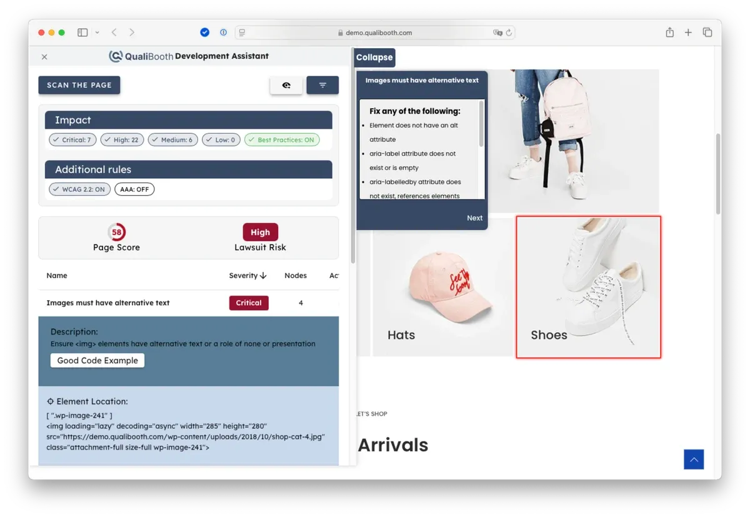Toggle the Low: 0 impact filter
The height and width of the screenshot is (517, 750).
[221, 140]
